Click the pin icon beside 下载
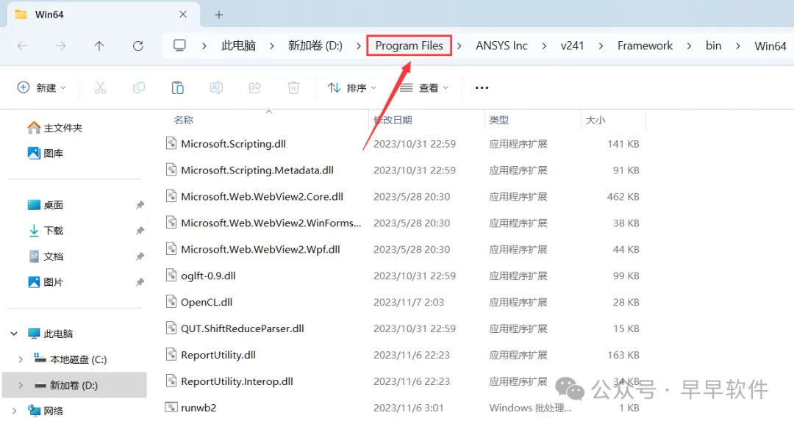 click(x=140, y=231)
